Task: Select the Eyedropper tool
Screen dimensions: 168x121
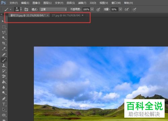Action: [x=4, y=49]
